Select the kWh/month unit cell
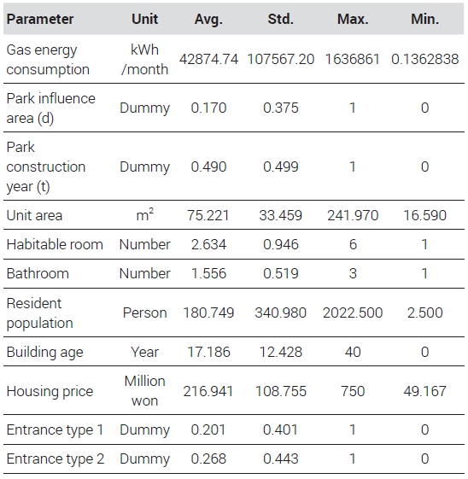 (x=144, y=60)
